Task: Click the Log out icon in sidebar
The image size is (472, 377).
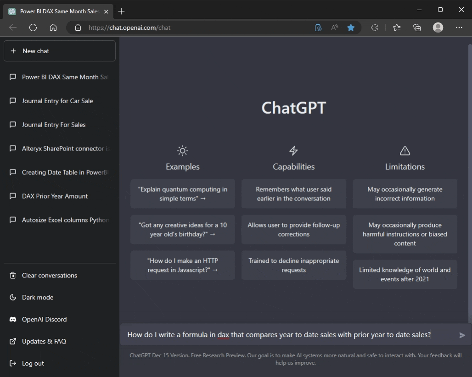Action: click(x=12, y=363)
